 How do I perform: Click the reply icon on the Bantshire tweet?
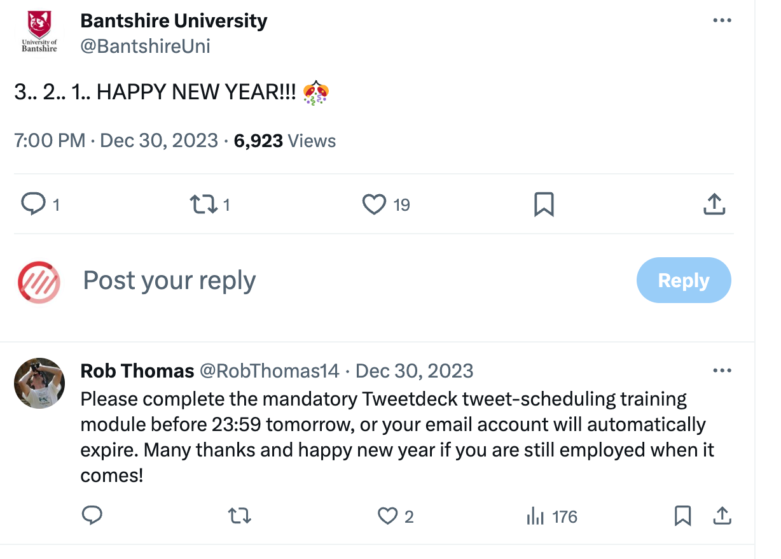(36, 204)
